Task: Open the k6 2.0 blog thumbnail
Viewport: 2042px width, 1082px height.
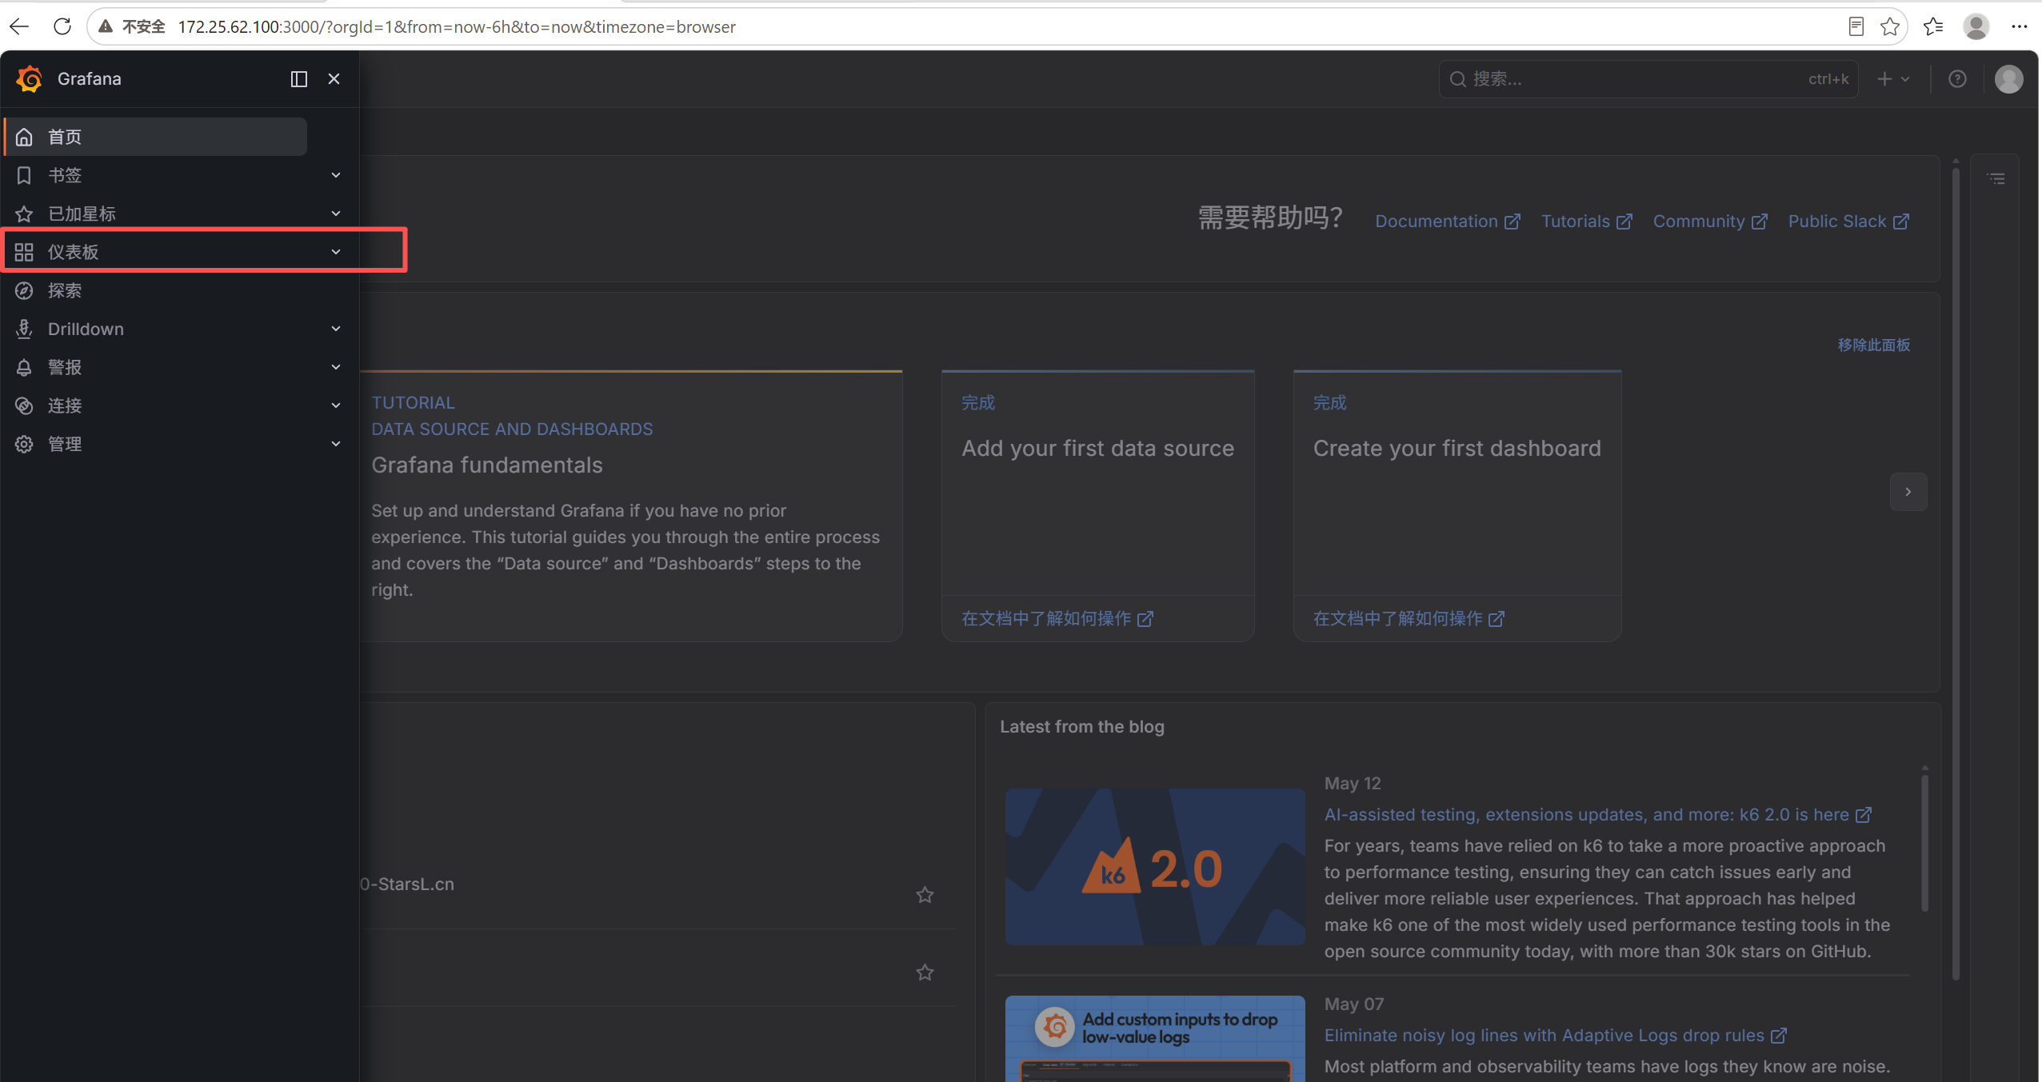Action: (1155, 867)
